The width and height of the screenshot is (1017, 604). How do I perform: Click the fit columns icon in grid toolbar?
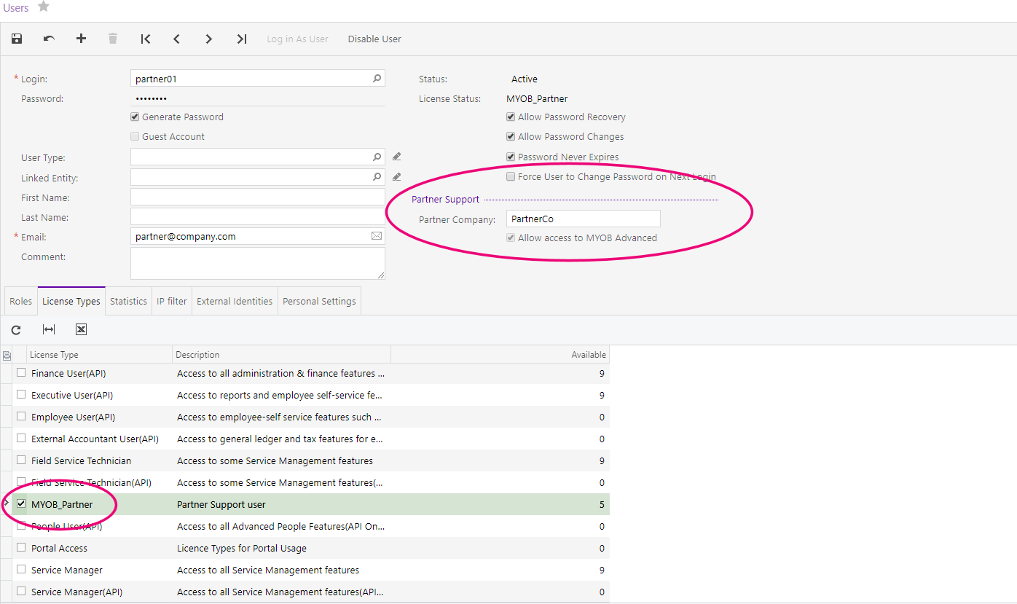(x=49, y=330)
